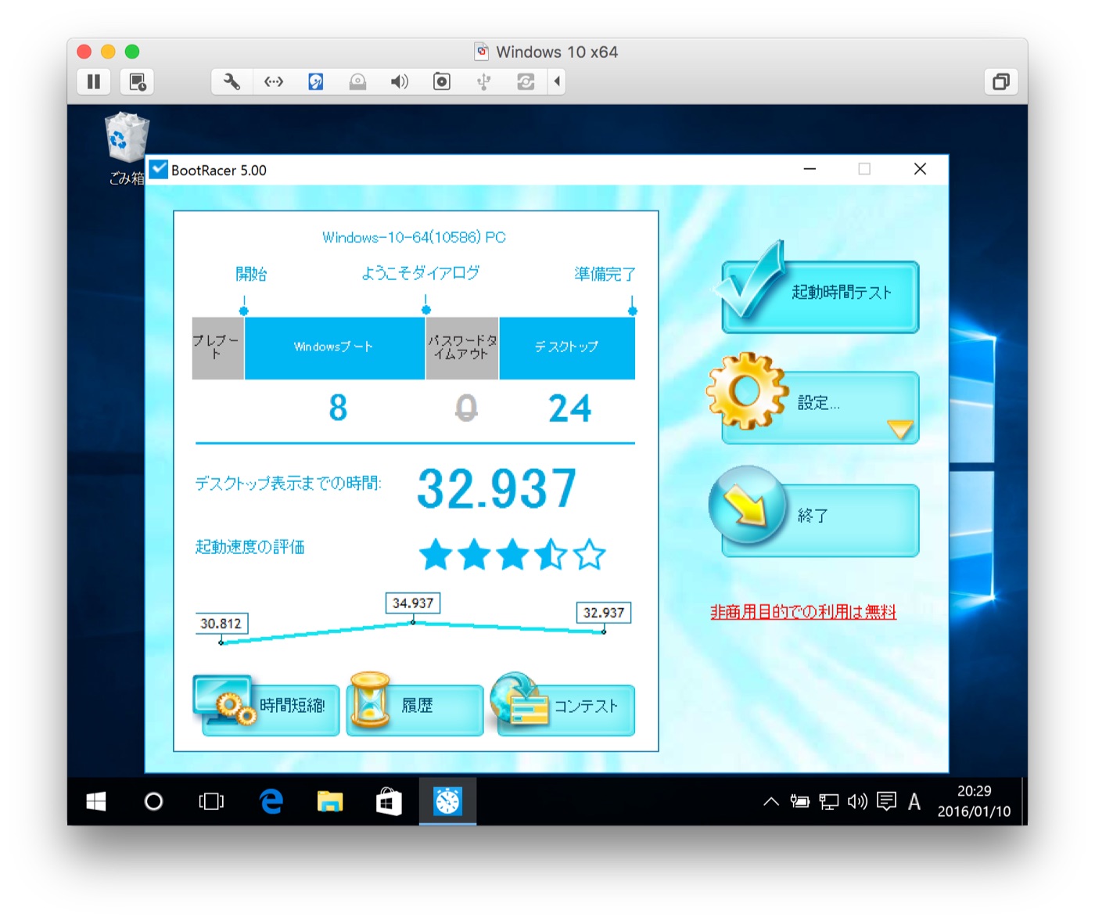Viewport: 1095px width, 921px height.
Task: Show hidden tray icons chevron
Action: coord(770,801)
